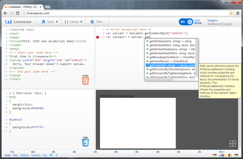Screen dimensions: 243x159
Task: Open a new browser tab
Action: (47, 7)
